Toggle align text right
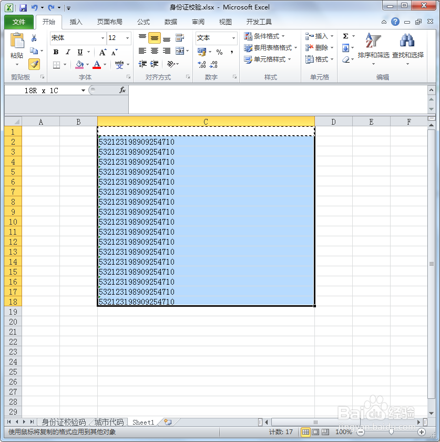 (x=167, y=51)
